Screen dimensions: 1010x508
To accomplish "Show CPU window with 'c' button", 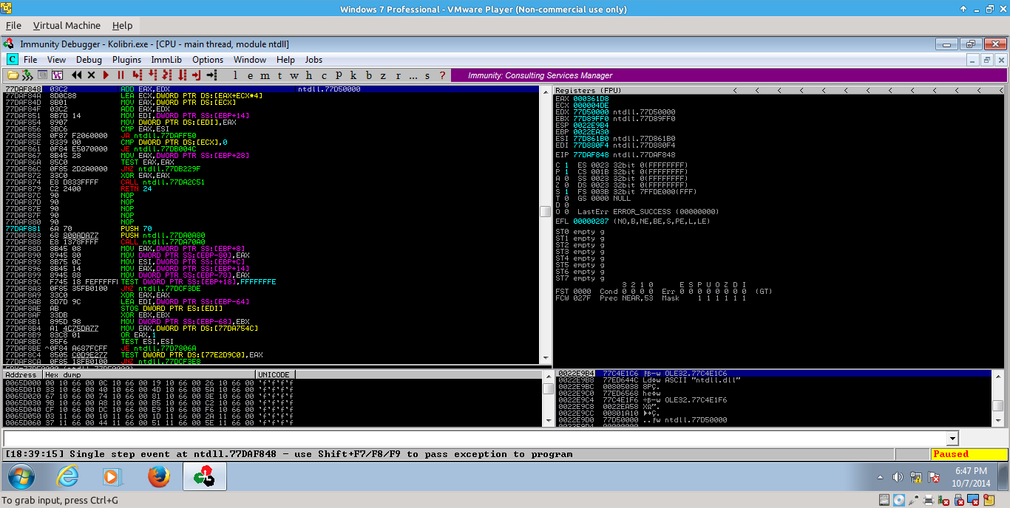I will pyautogui.click(x=324, y=75).
